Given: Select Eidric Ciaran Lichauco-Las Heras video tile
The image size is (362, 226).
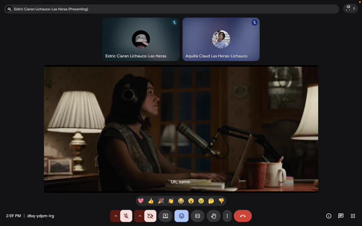Looking at the screenshot, I should coord(141,39).
